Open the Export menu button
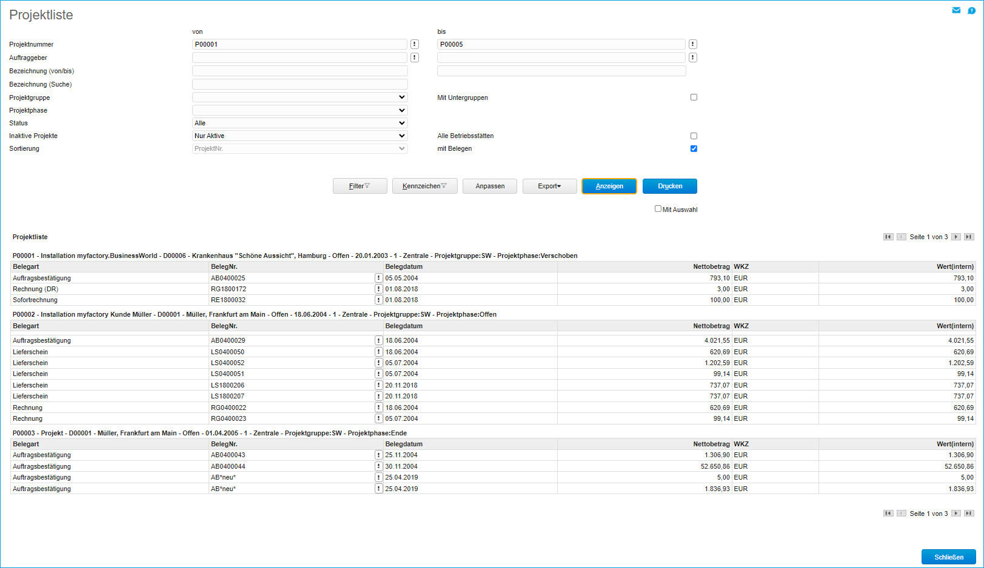Viewport: 984px width, 568px height. click(x=549, y=186)
